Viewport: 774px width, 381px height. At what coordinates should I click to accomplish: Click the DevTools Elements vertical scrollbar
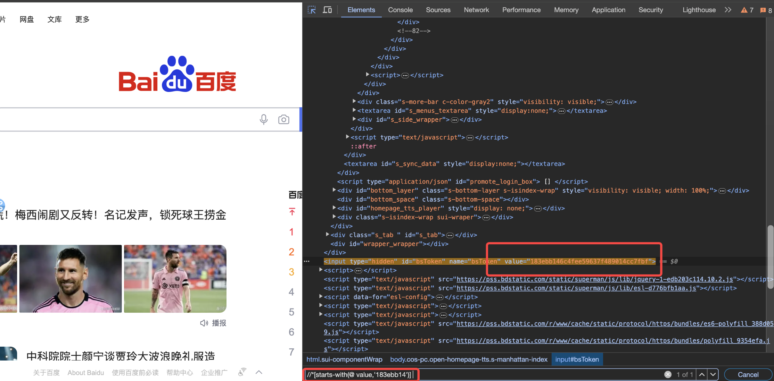pos(770,257)
